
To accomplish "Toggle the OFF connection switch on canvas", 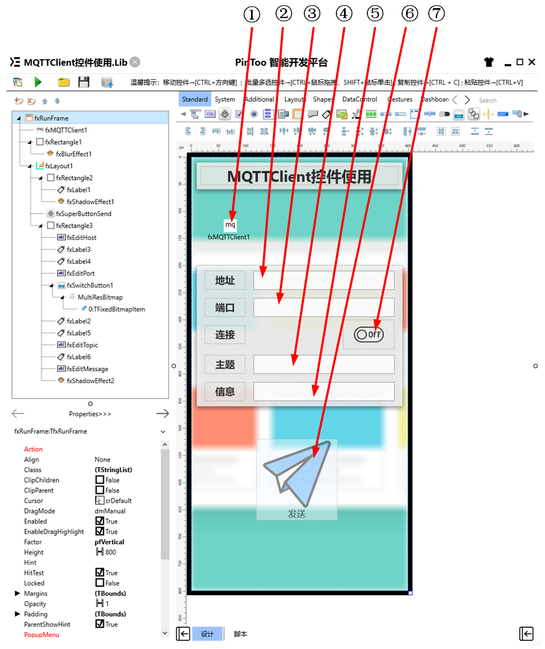I will (x=368, y=334).
